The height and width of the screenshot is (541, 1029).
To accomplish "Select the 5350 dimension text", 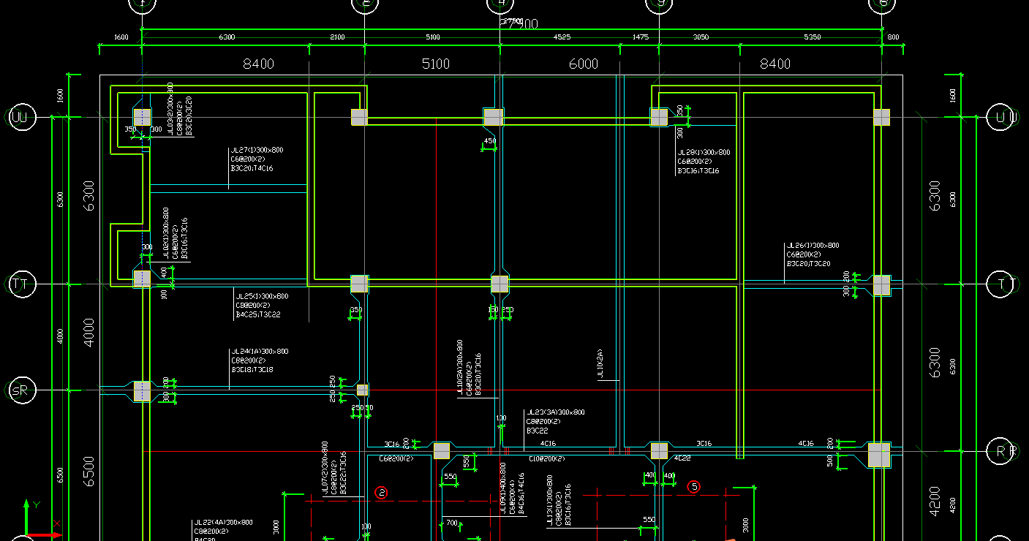I will coord(812,37).
